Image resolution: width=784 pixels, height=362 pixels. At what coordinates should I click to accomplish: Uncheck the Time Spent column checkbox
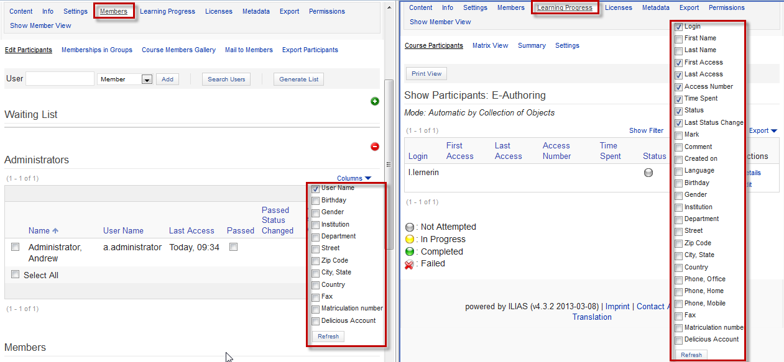(679, 99)
